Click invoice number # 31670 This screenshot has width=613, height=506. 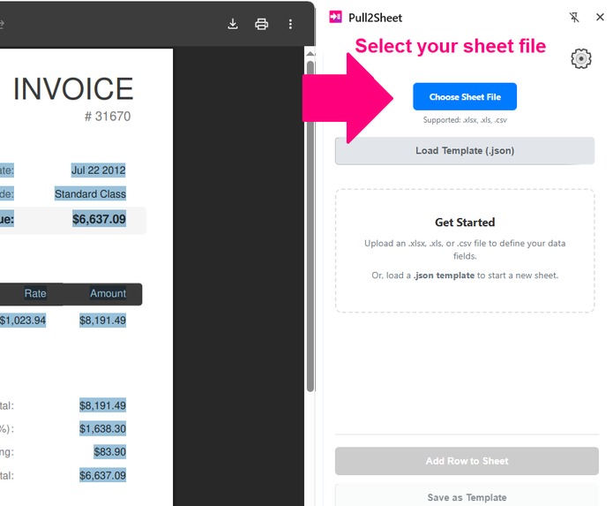pos(108,117)
